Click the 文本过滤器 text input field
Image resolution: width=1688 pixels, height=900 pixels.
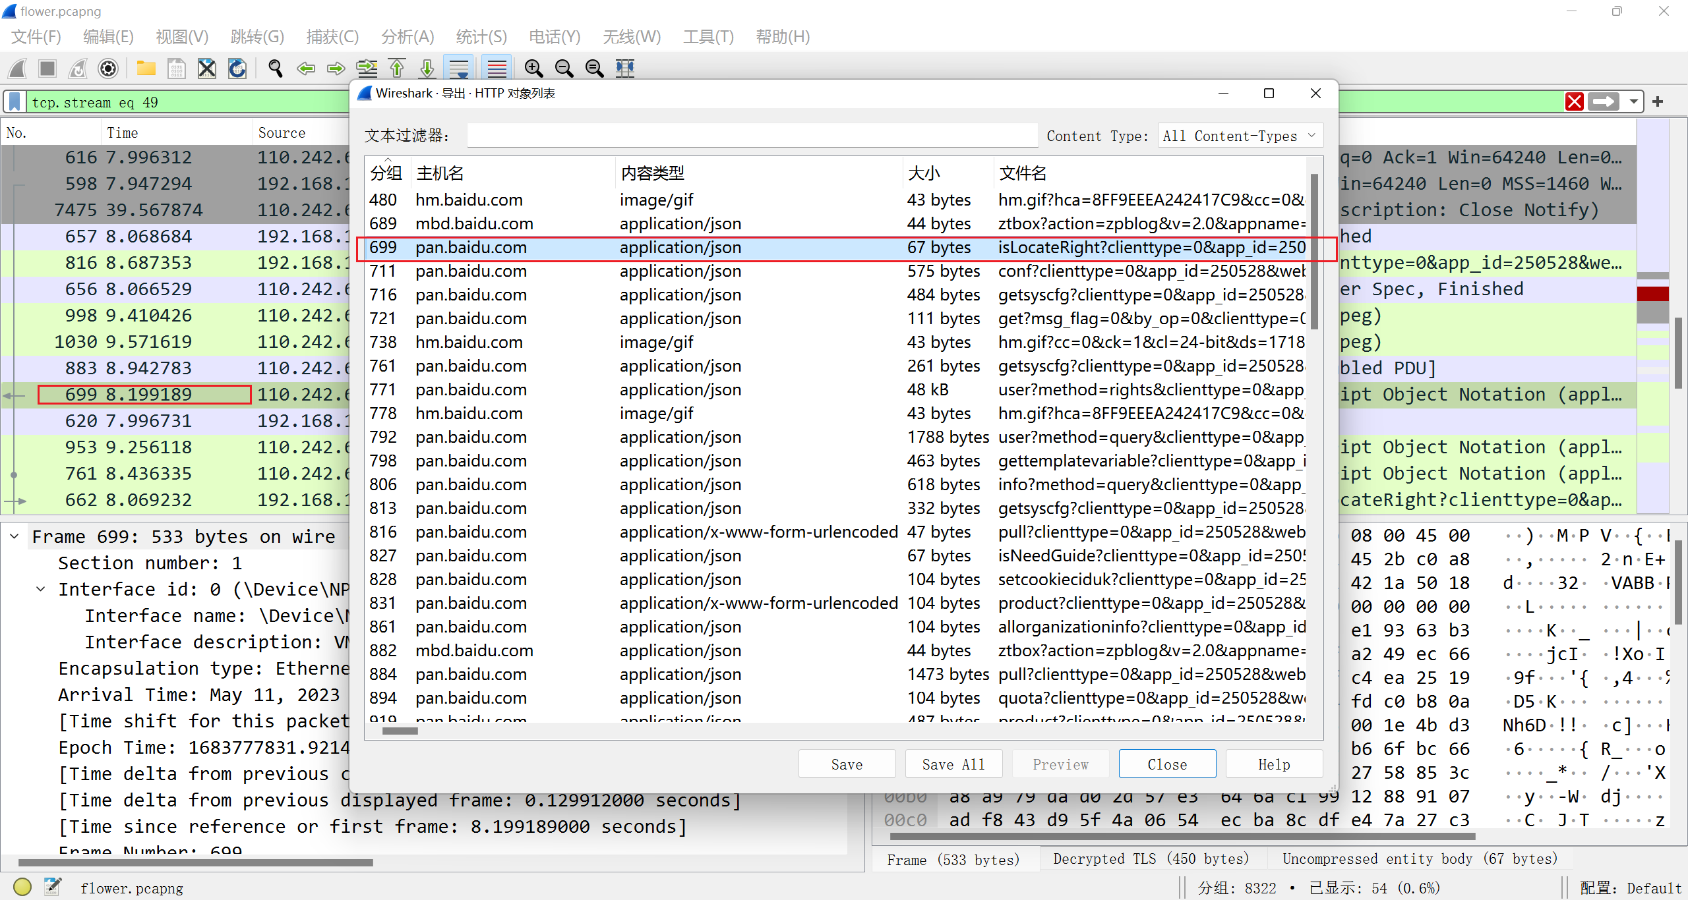[752, 136]
